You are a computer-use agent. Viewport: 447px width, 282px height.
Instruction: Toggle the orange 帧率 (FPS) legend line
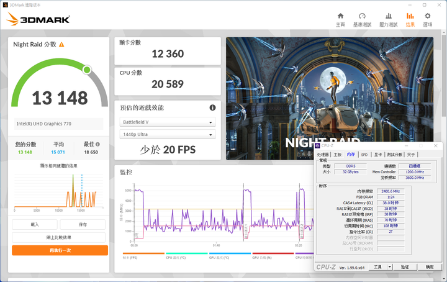pyautogui.click(x=143, y=253)
